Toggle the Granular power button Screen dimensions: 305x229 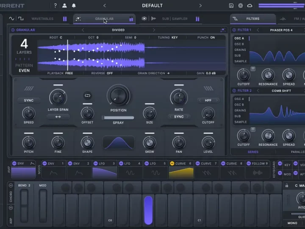point(13,30)
